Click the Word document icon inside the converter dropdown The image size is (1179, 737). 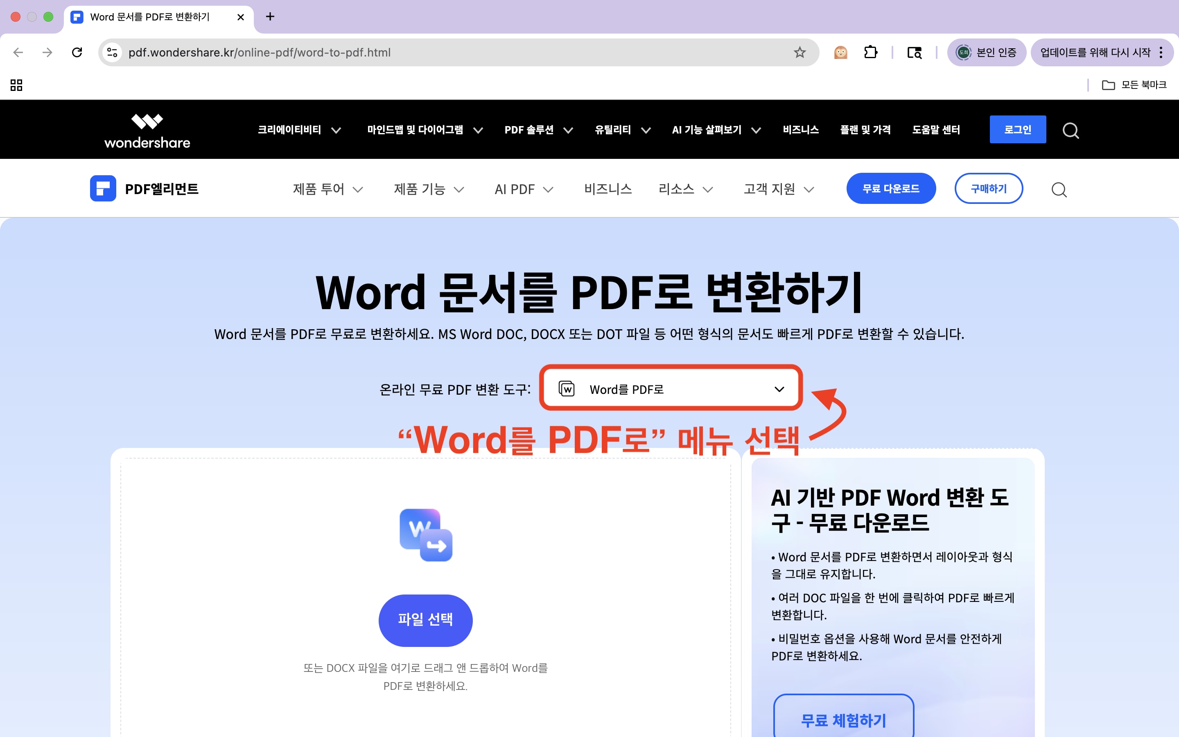click(567, 389)
